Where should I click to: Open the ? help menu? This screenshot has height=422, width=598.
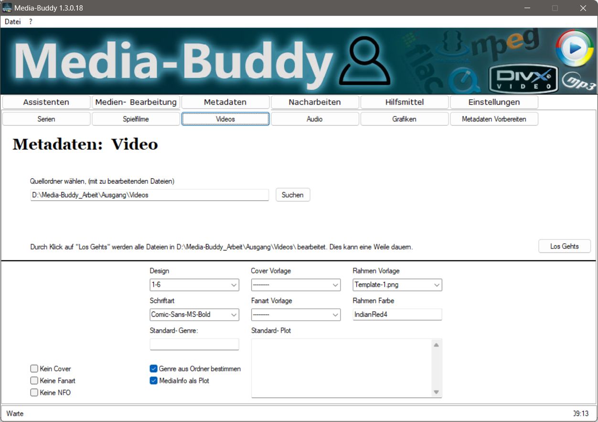pos(31,22)
